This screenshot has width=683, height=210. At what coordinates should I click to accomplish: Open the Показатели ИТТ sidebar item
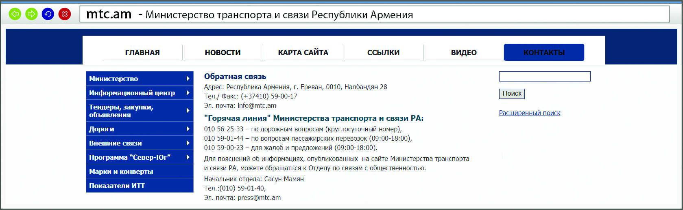coord(140,186)
